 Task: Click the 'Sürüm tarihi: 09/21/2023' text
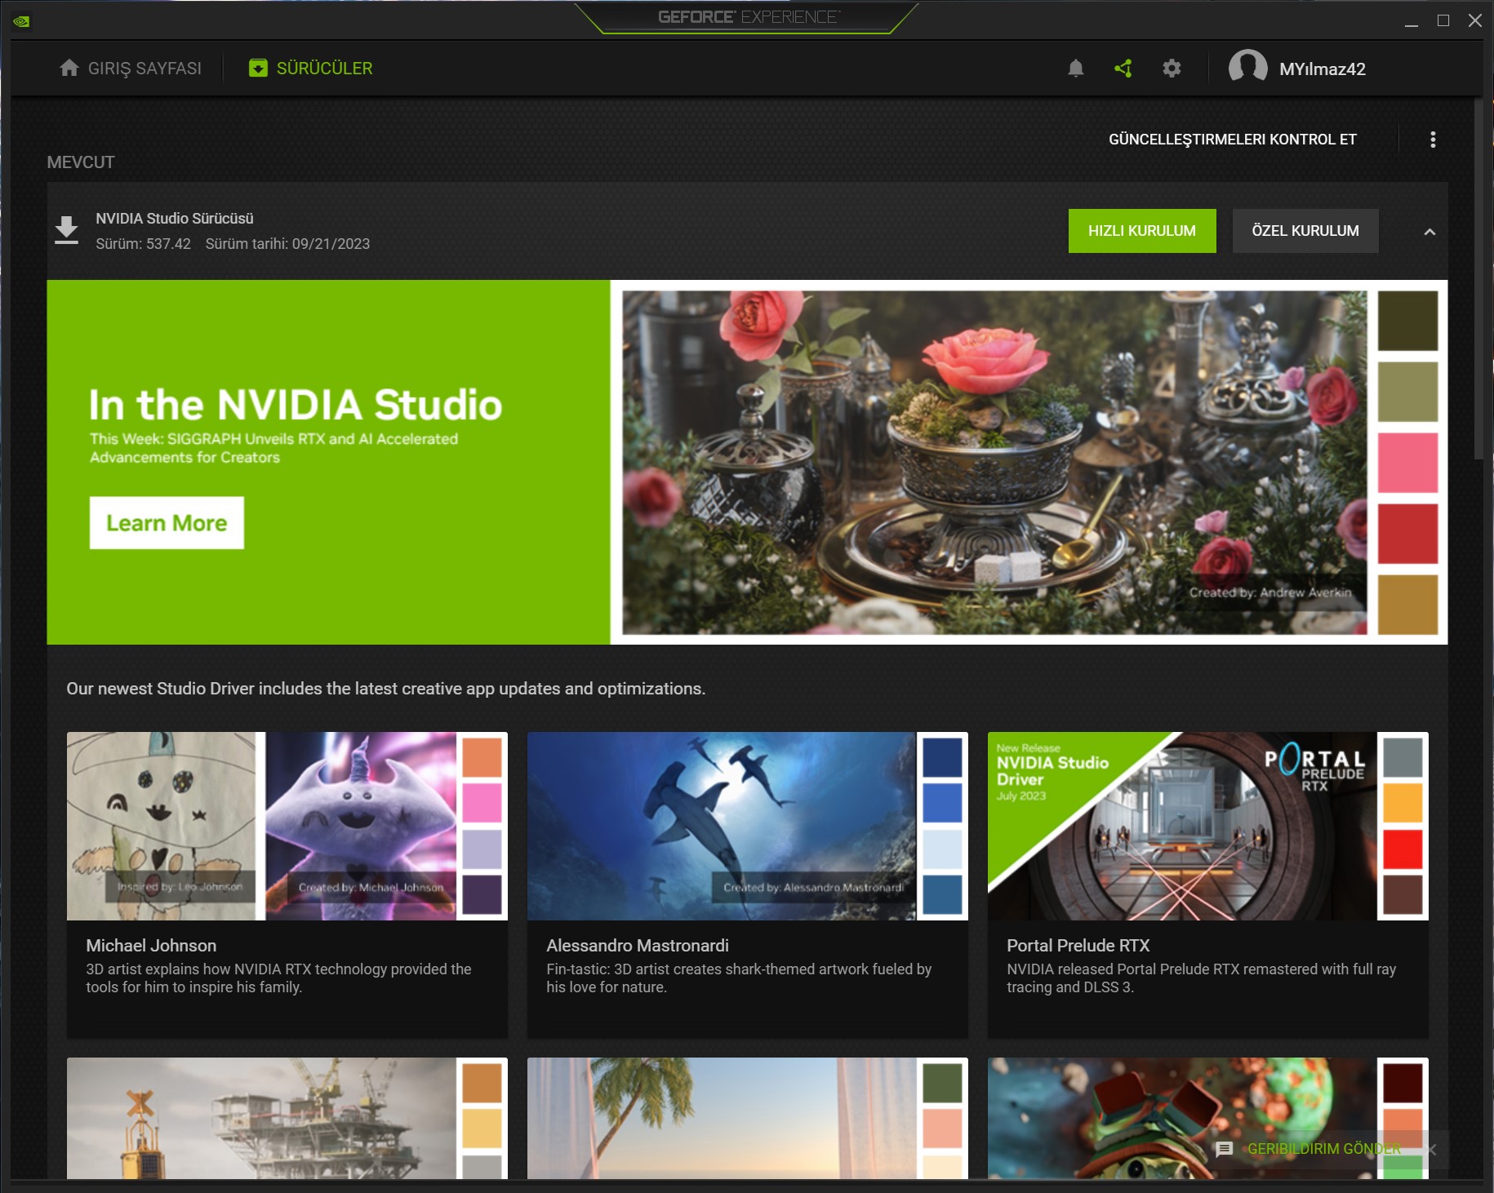pos(287,244)
